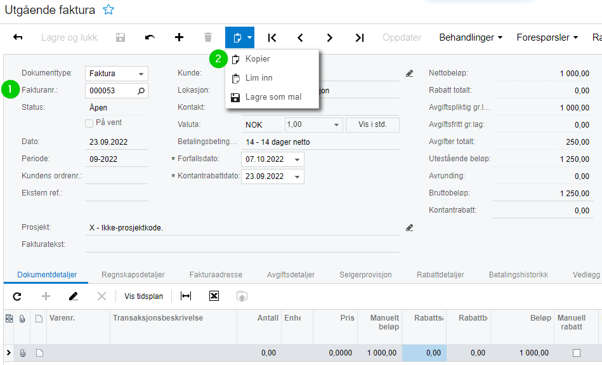
Task: Click the Dato field 23.09.2022
Action: [x=116, y=142]
